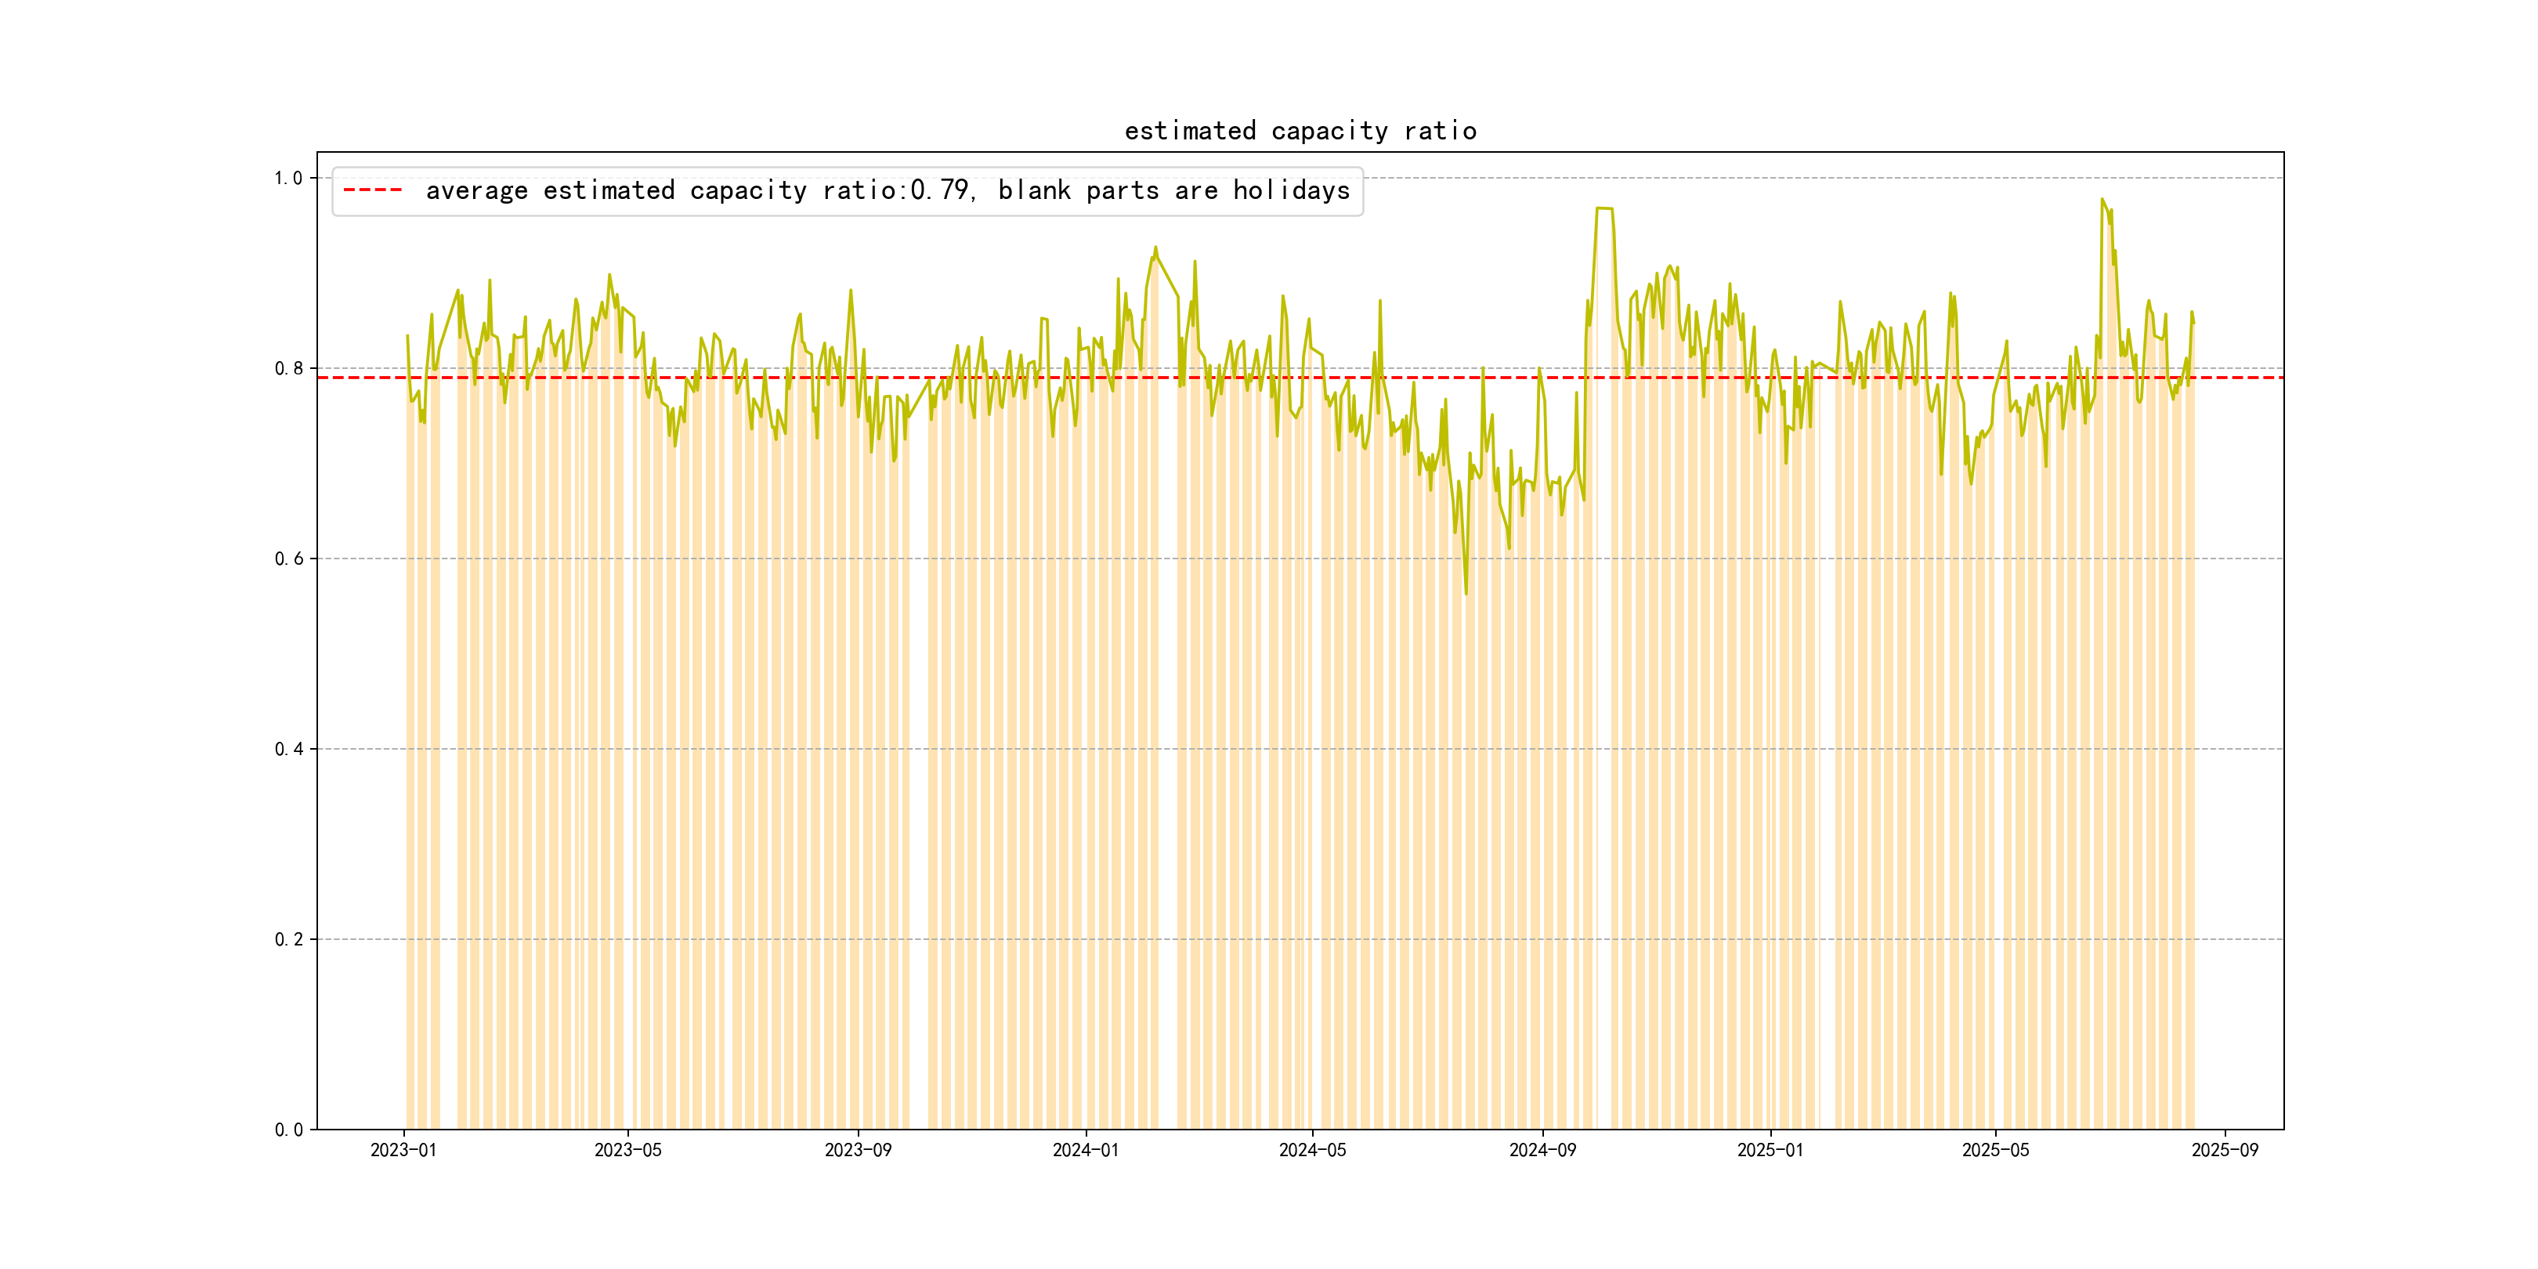Click the 2025-01 x-axis label

tap(1770, 1150)
